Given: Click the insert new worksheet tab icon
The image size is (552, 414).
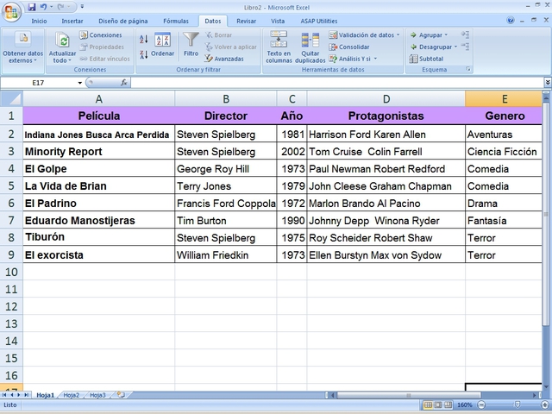Looking at the screenshot, I should 121,395.
